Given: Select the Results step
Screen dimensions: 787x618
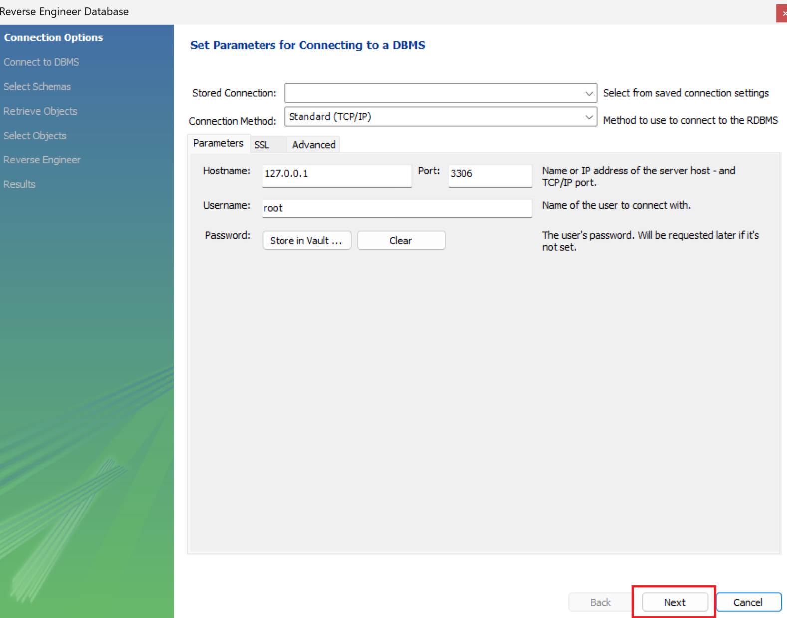Looking at the screenshot, I should coord(19,184).
